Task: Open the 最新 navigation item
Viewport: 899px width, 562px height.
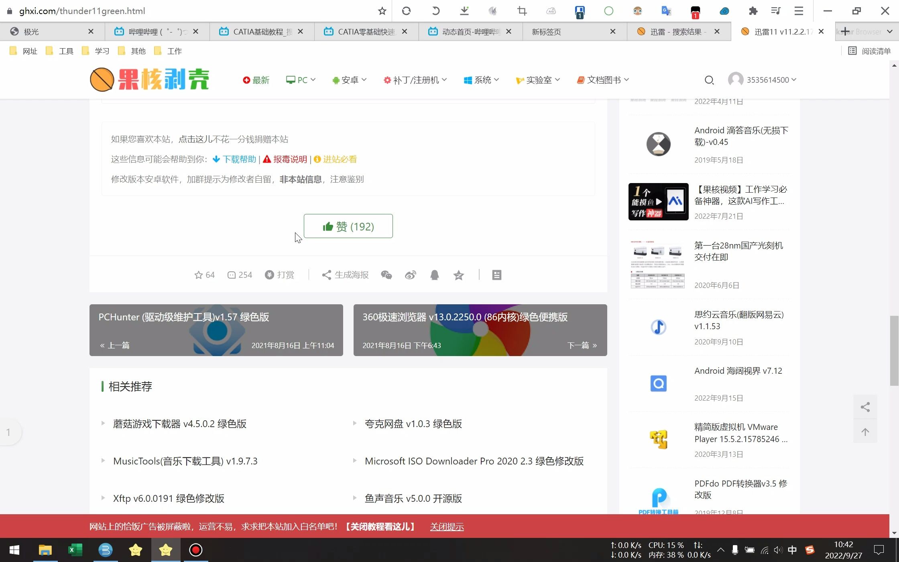Action: point(256,80)
